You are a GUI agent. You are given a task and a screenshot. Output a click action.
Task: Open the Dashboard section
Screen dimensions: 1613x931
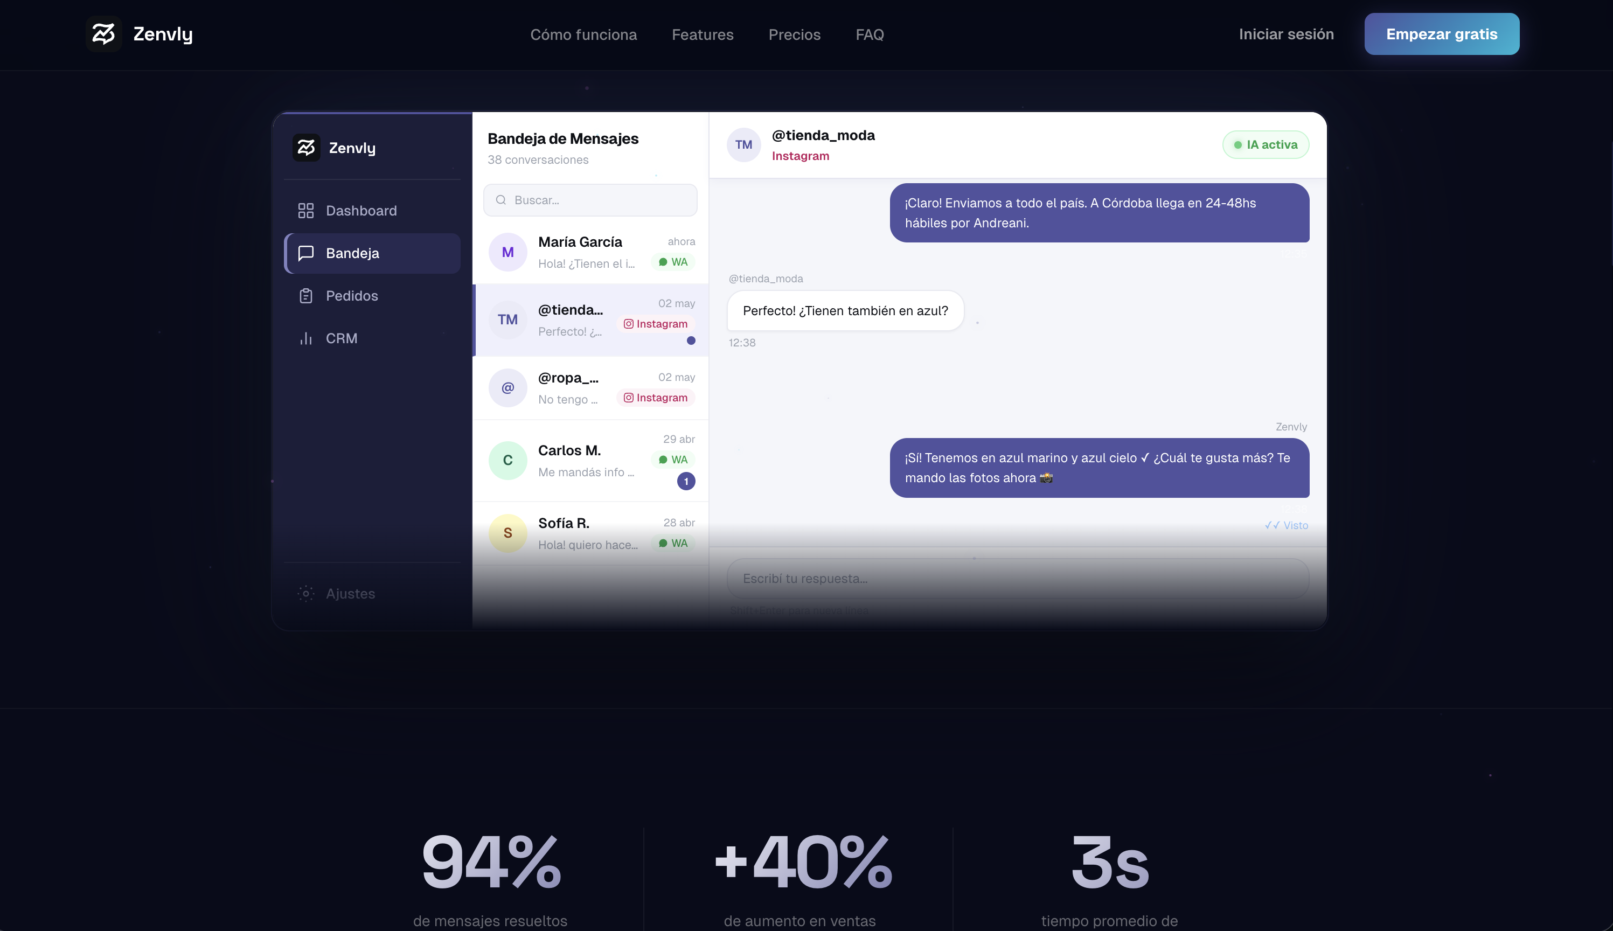coord(372,210)
